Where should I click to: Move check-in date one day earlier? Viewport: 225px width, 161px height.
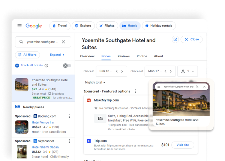pyautogui.click(x=117, y=72)
